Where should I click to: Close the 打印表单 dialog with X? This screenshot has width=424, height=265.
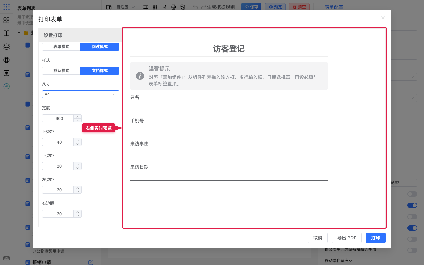click(383, 18)
